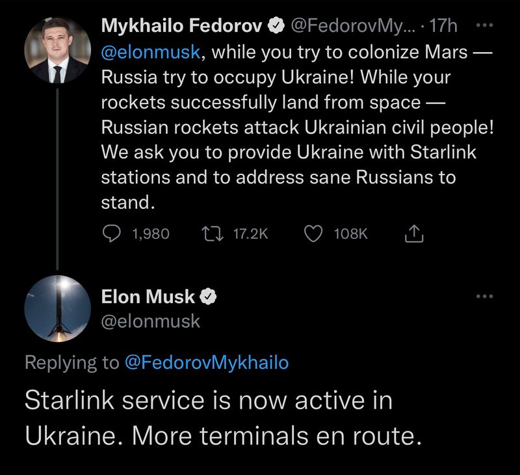Like Fedorov's tweet with the heart
This screenshot has width=520, height=475.
click(315, 234)
